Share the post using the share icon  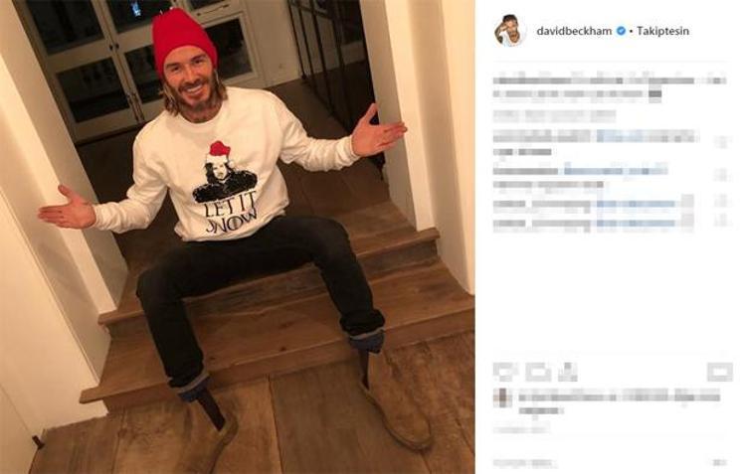(x=568, y=373)
